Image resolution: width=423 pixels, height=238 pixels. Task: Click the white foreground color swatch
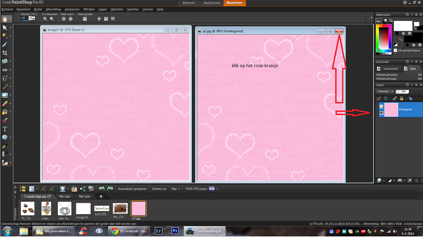[x=403, y=26]
